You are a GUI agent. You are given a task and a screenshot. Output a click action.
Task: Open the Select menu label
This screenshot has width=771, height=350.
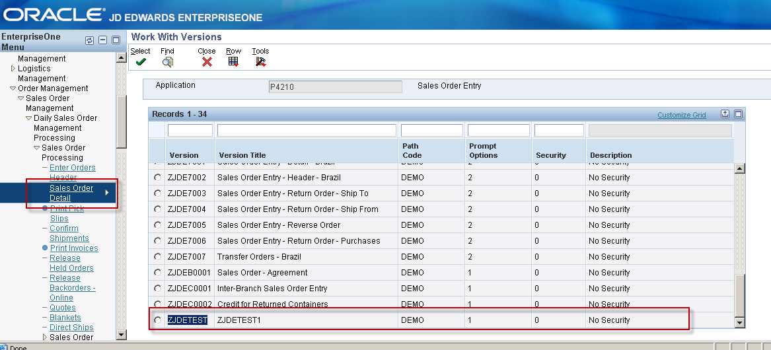tap(140, 51)
